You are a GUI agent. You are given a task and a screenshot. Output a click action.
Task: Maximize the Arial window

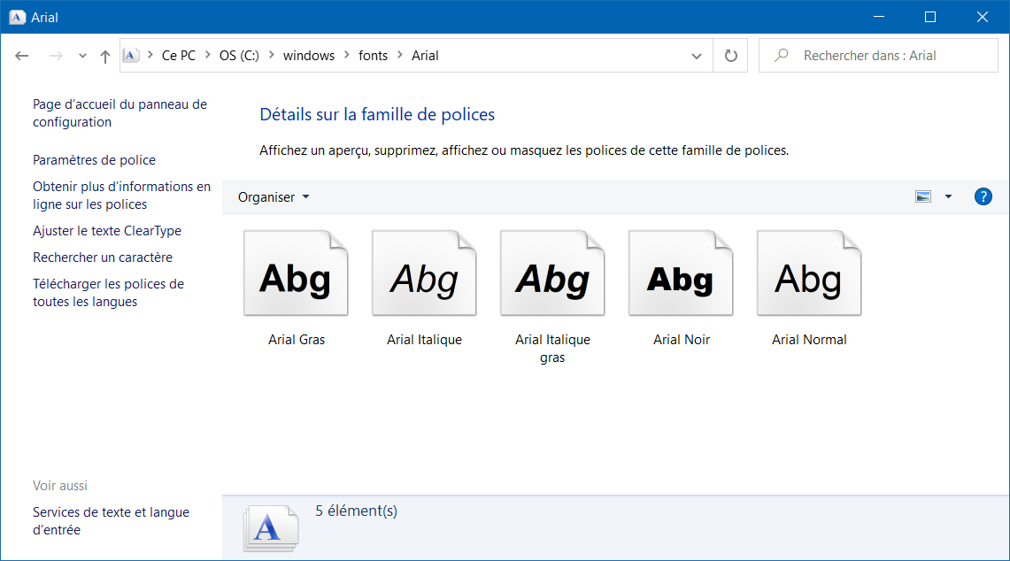pyautogui.click(x=930, y=17)
